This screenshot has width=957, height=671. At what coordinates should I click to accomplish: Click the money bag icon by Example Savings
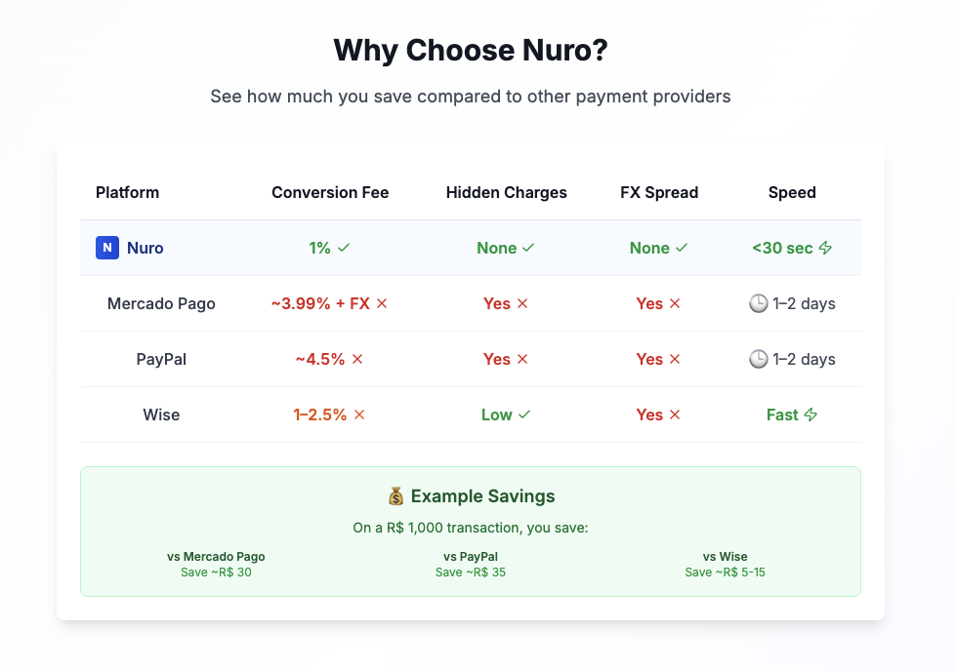pos(396,496)
